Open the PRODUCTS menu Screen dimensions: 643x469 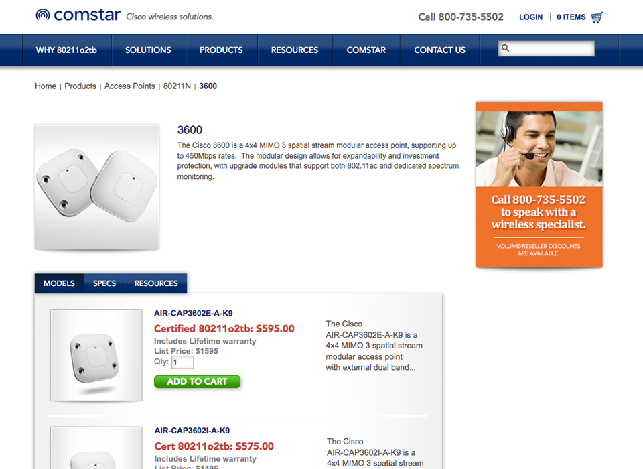(221, 50)
